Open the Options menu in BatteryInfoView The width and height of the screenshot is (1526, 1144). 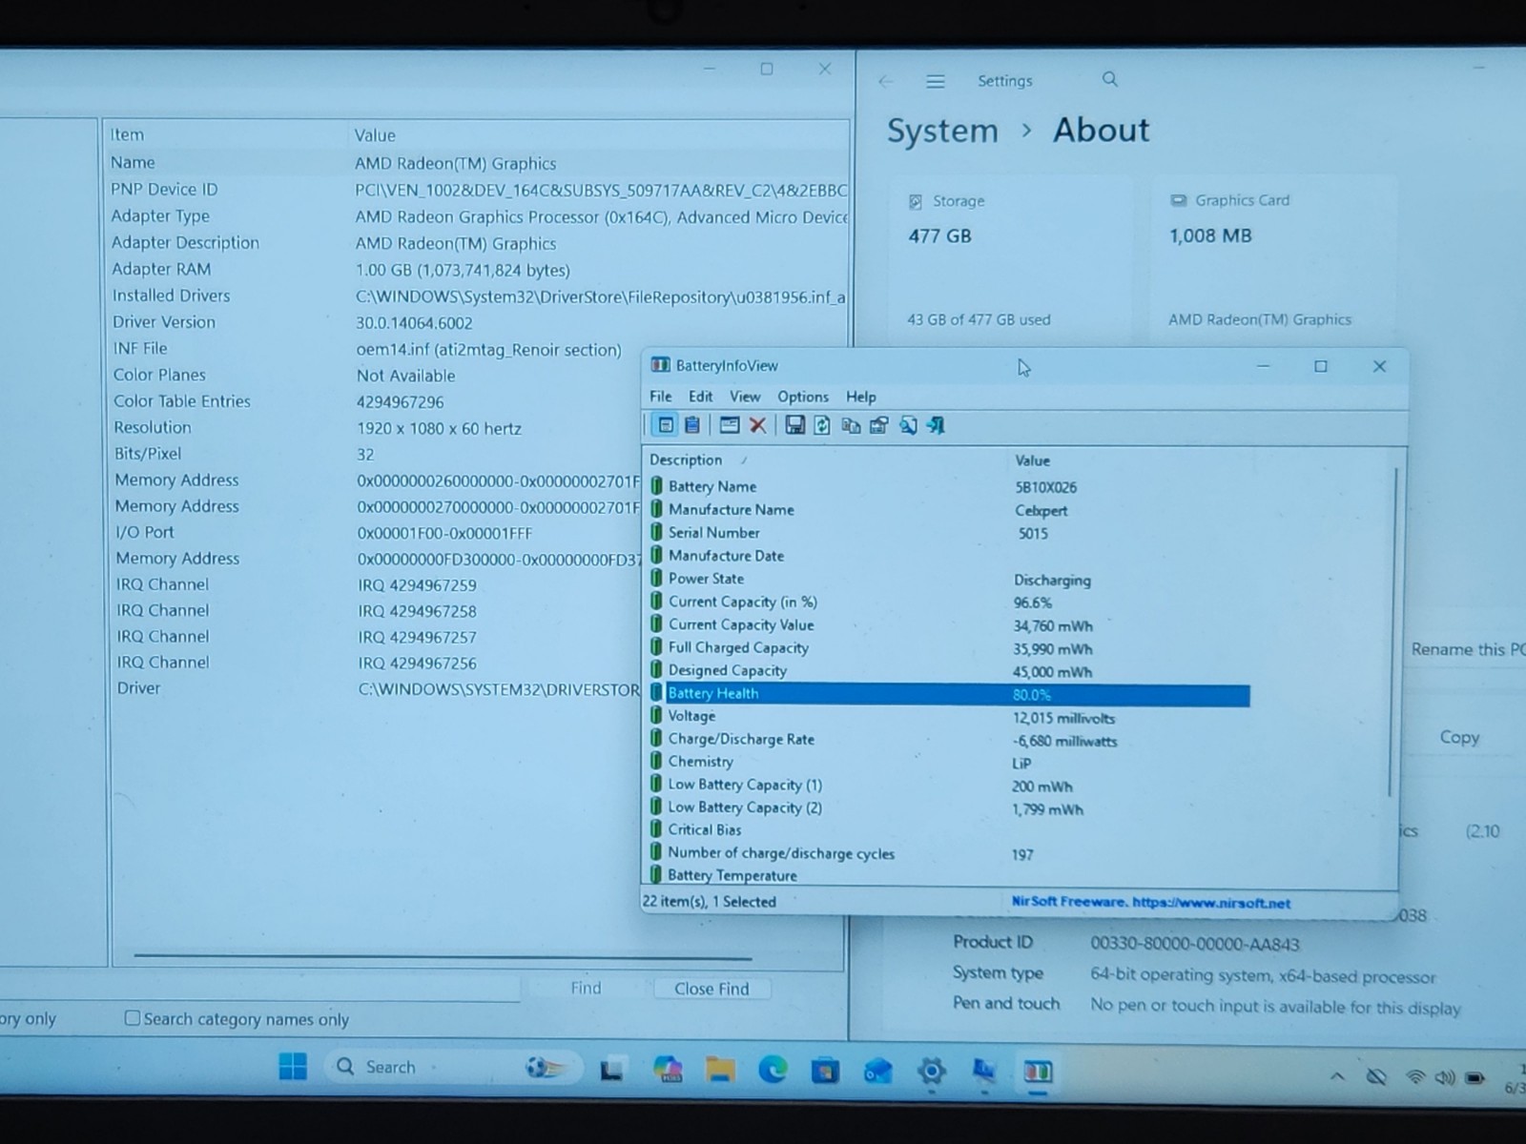coord(803,397)
